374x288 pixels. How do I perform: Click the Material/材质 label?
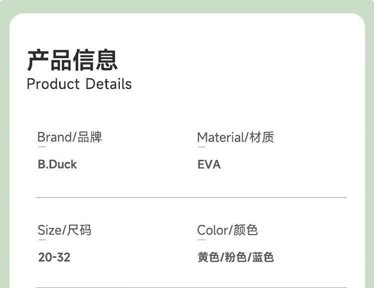[x=235, y=137]
